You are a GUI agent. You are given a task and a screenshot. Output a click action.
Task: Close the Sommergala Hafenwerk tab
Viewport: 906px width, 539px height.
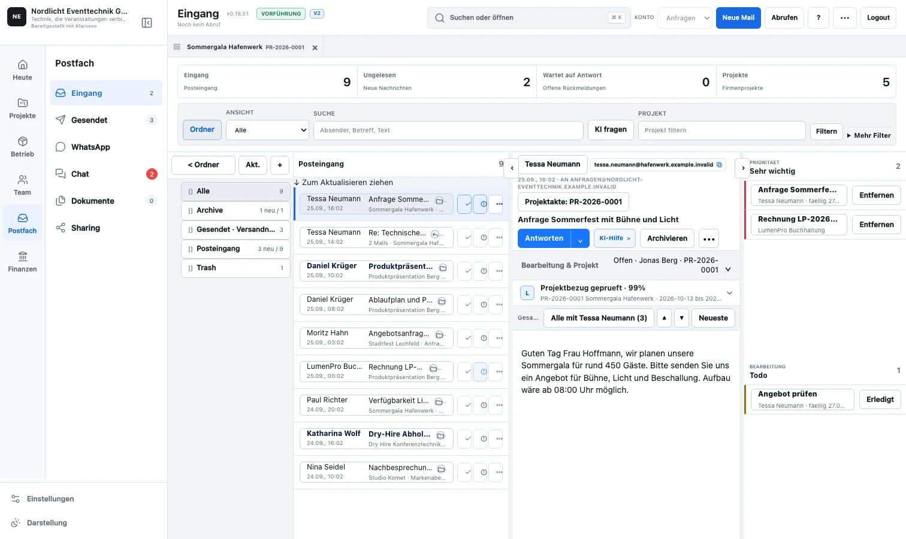pyautogui.click(x=315, y=47)
